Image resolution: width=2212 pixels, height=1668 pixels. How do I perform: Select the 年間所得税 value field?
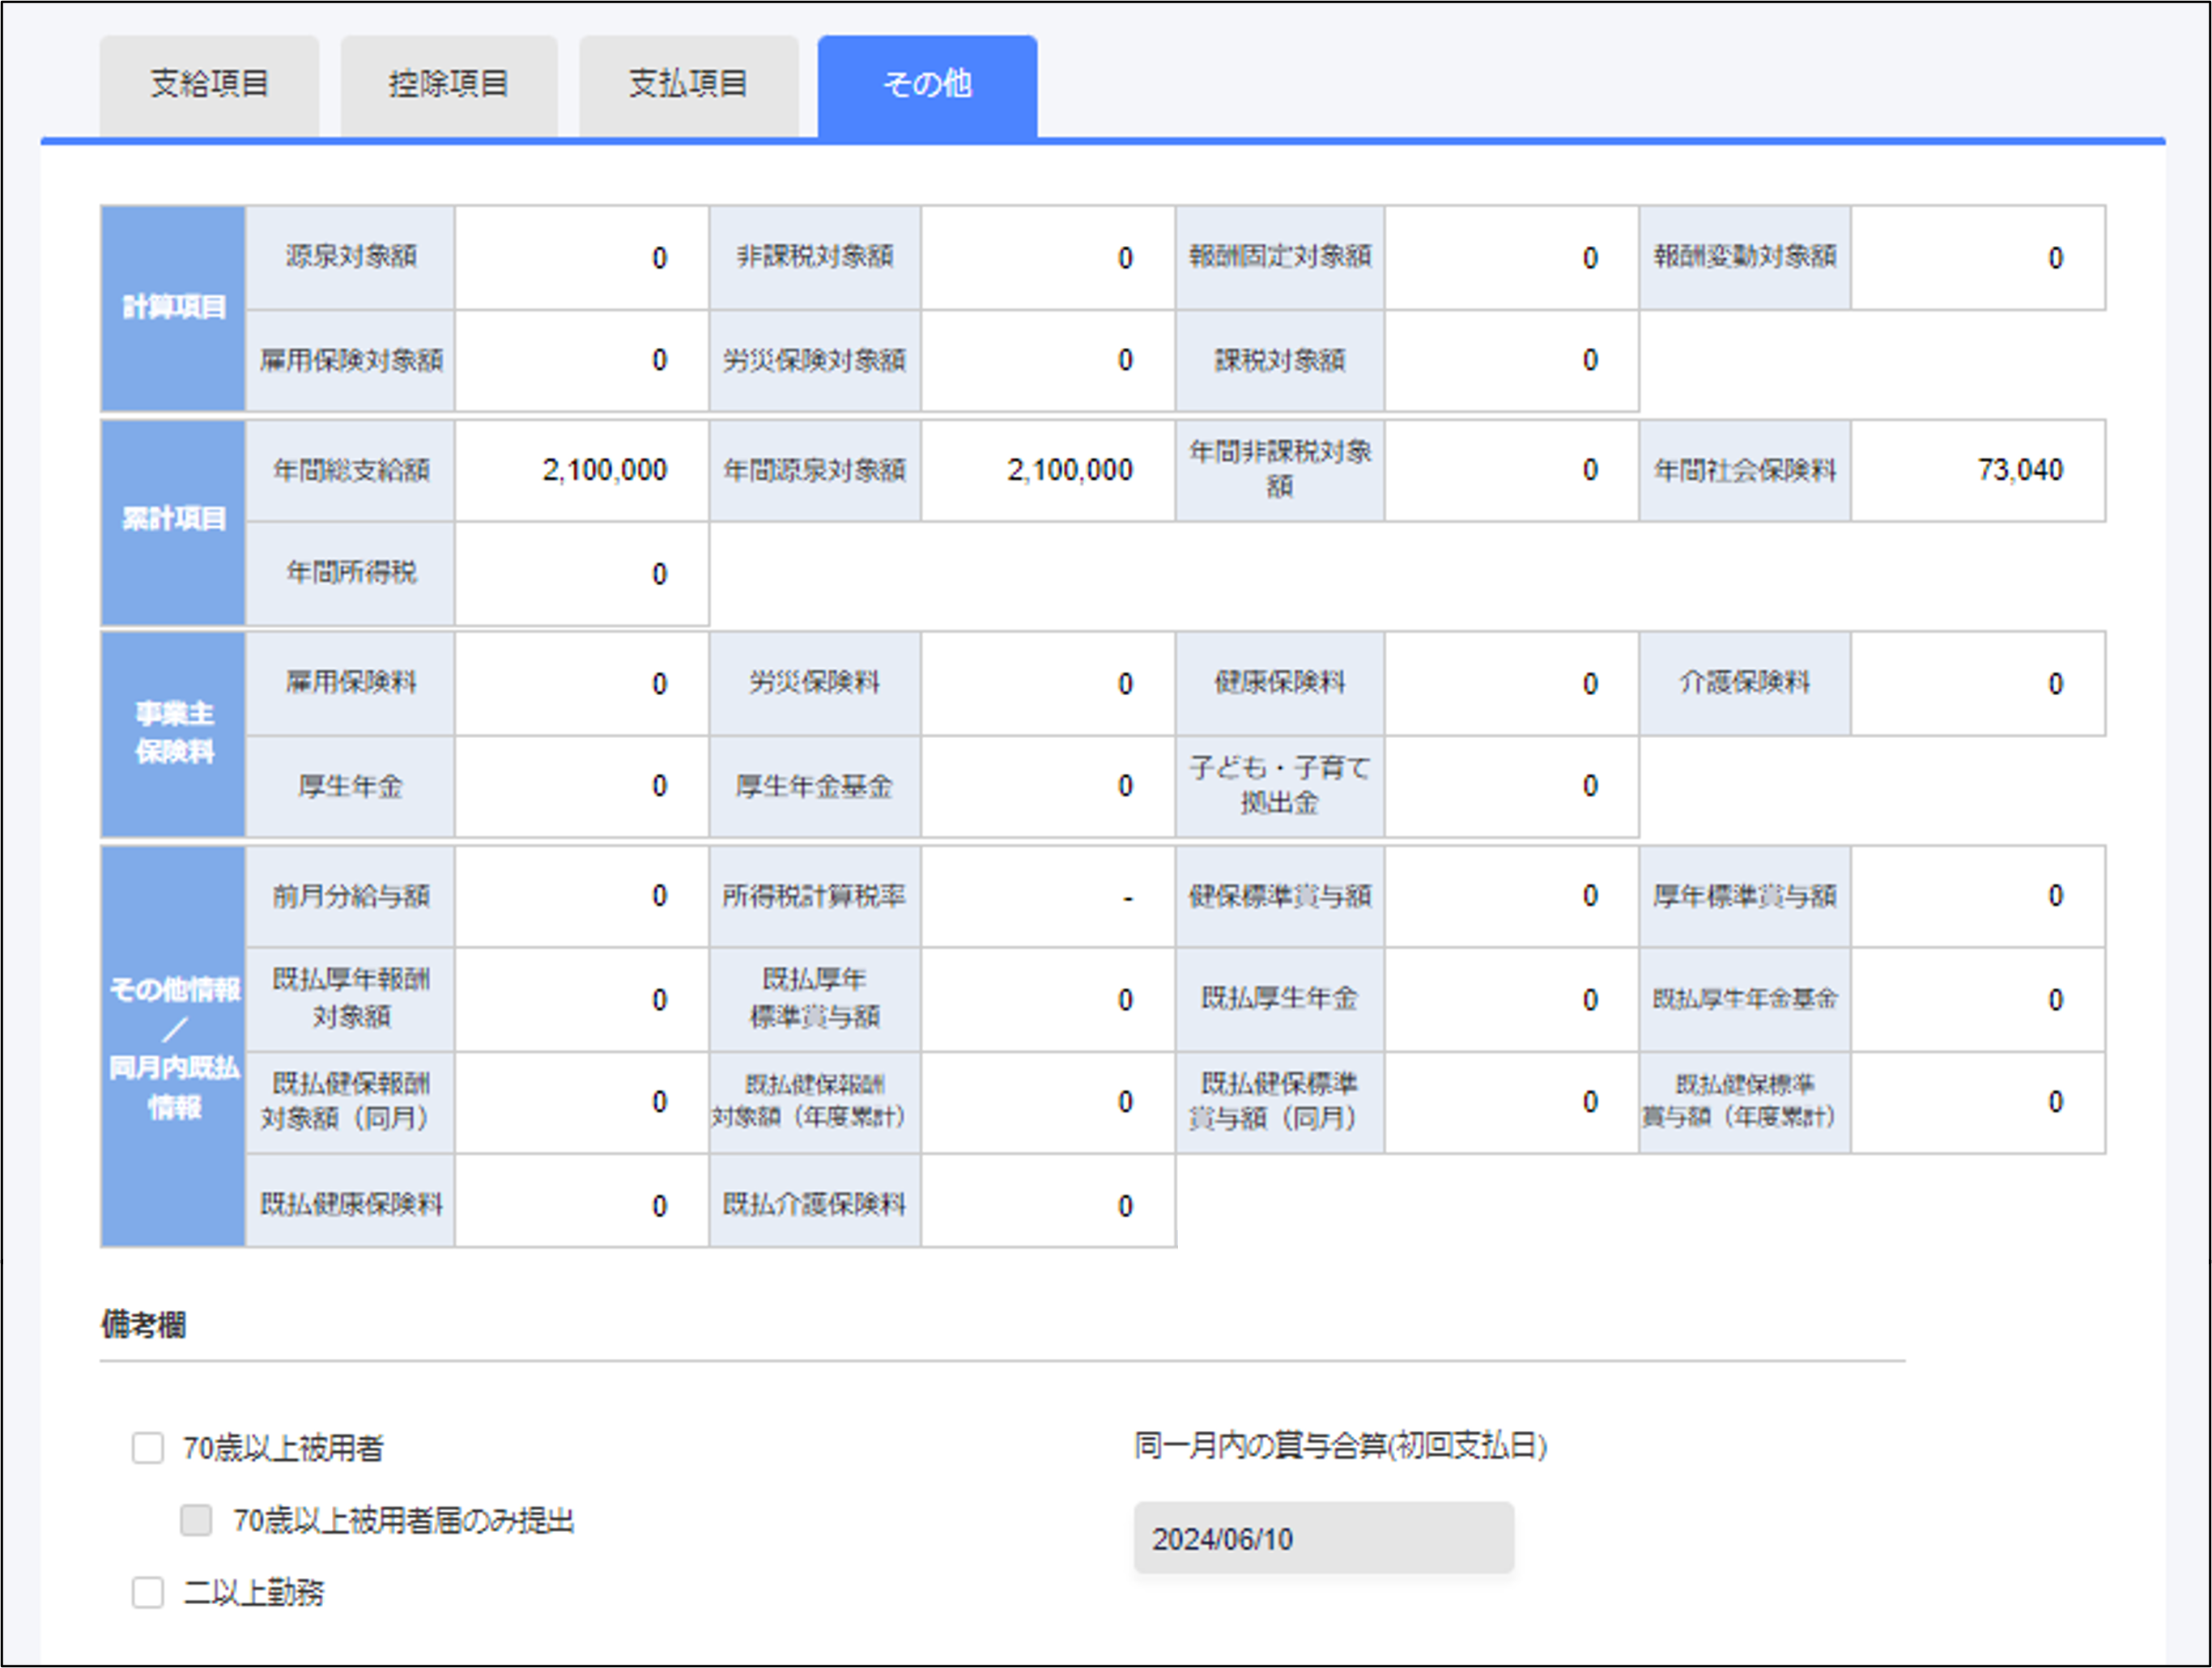(582, 574)
